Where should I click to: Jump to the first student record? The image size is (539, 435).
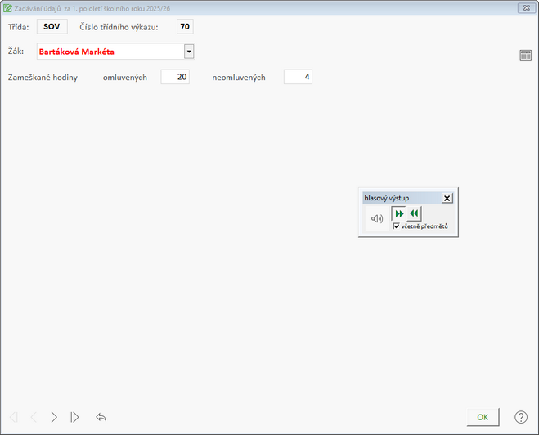point(13,417)
